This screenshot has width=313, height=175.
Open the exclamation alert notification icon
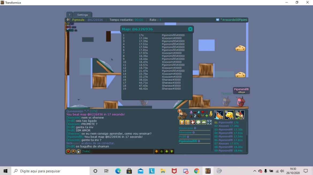[x=179, y=111]
